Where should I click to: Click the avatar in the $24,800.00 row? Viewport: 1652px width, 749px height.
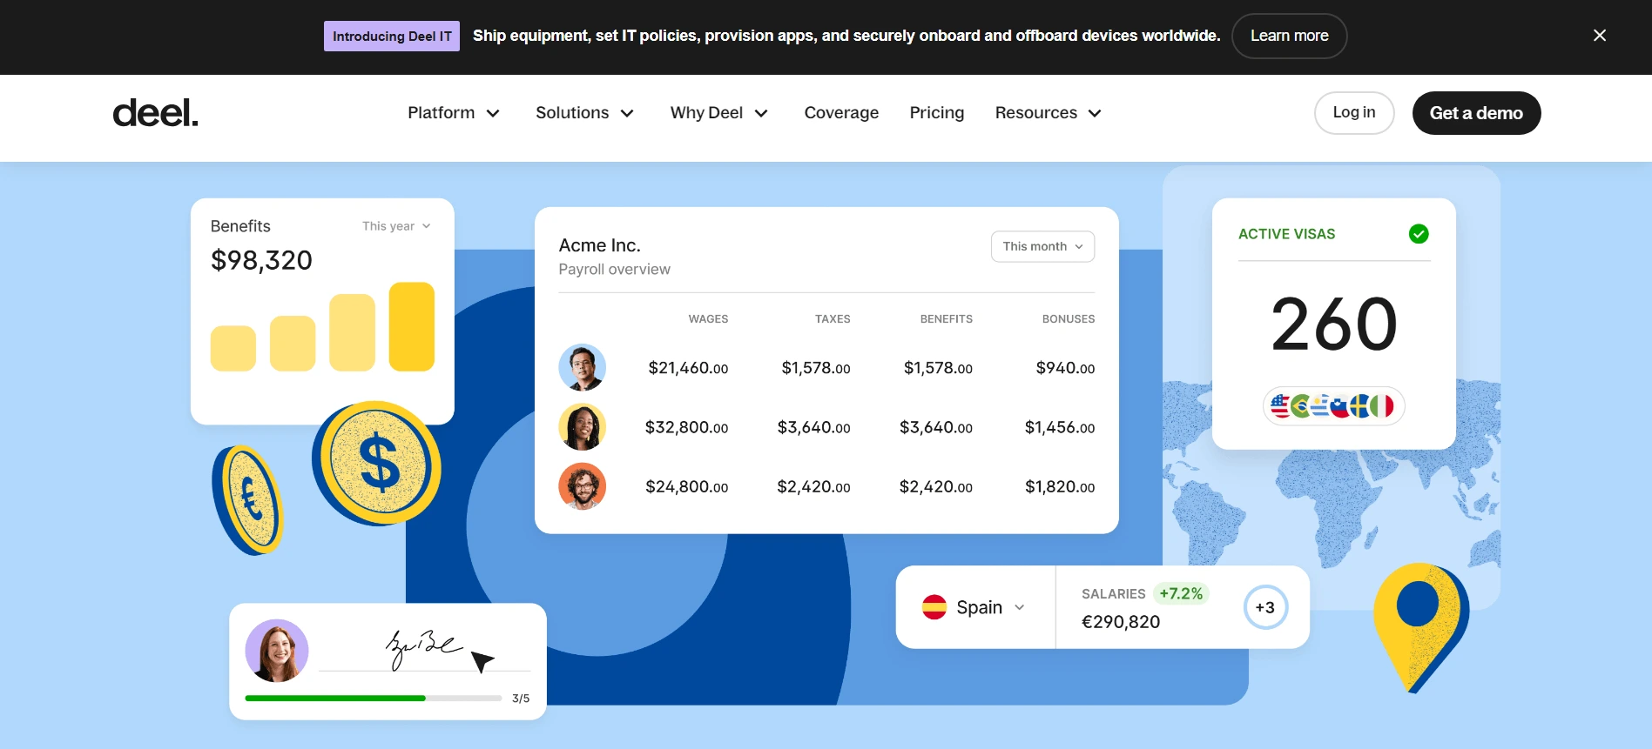tap(582, 486)
